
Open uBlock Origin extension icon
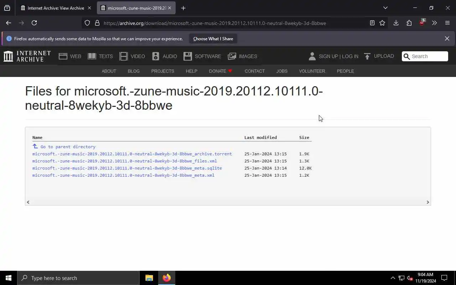(x=422, y=22)
